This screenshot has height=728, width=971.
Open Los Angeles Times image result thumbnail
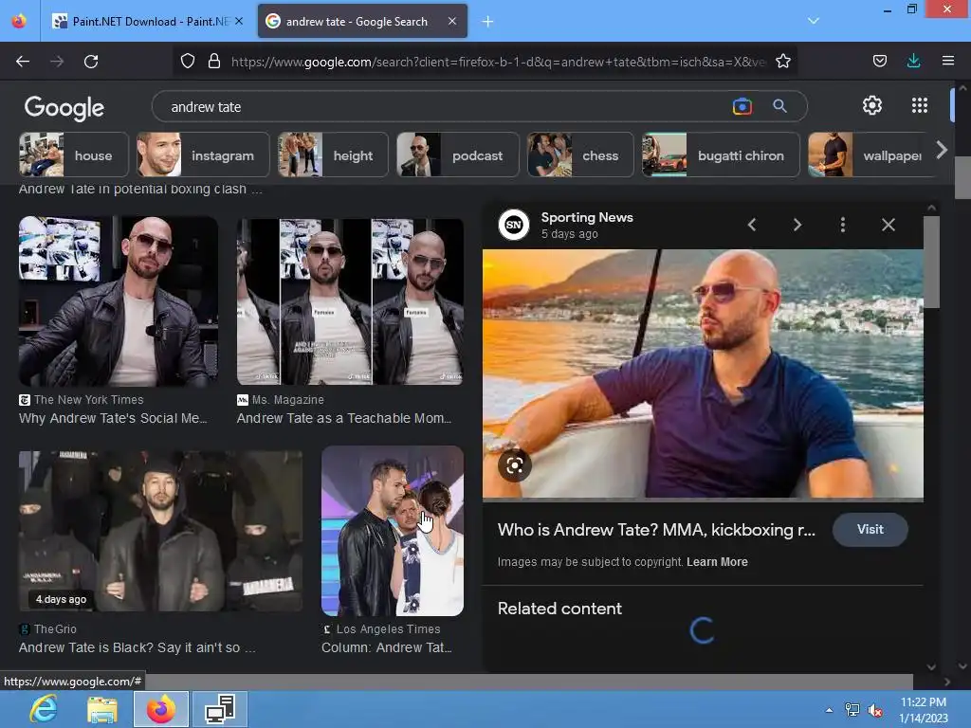[393, 531]
